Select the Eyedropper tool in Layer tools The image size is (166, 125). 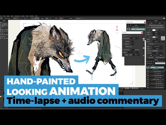tap(7, 31)
